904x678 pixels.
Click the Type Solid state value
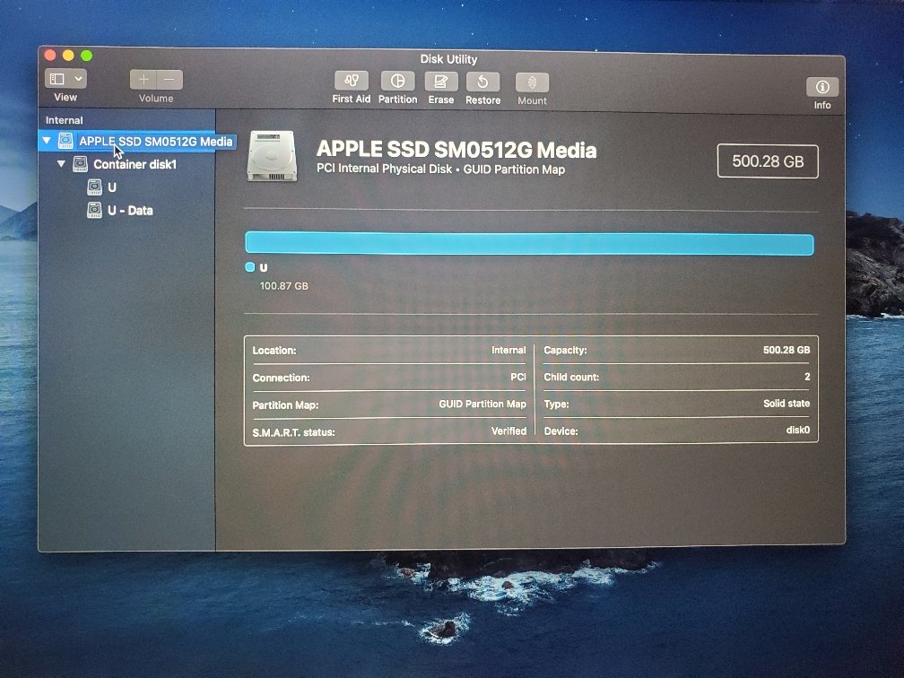(x=787, y=404)
